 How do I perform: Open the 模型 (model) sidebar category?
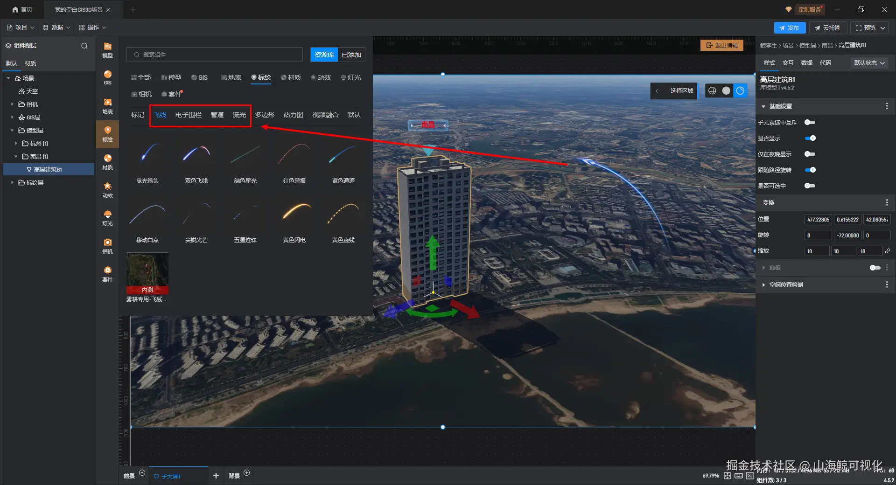coord(107,50)
